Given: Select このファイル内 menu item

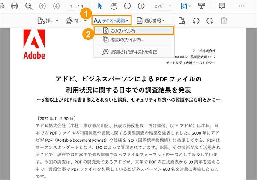Looking at the screenshot, I should (134, 31).
